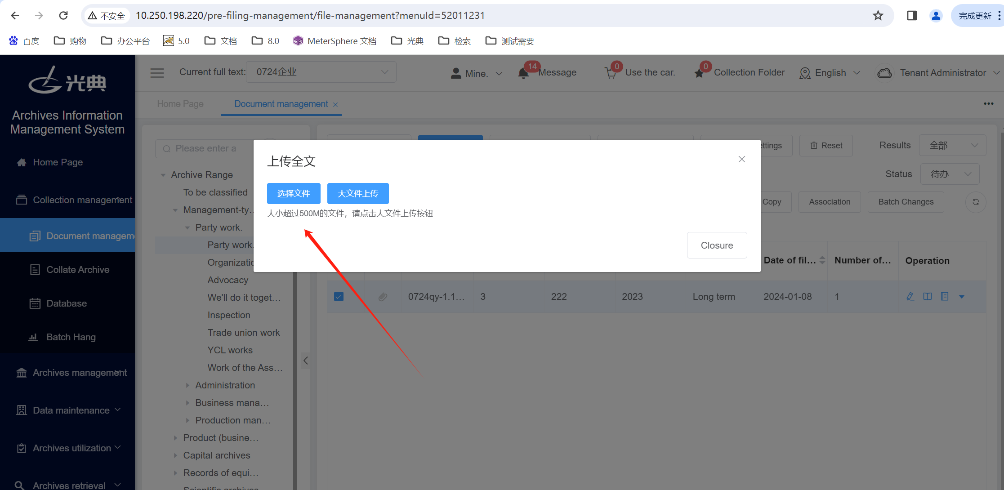The height and width of the screenshot is (490, 1004).
Task: Toggle the hamburger sidebar menu icon
Action: (x=157, y=73)
